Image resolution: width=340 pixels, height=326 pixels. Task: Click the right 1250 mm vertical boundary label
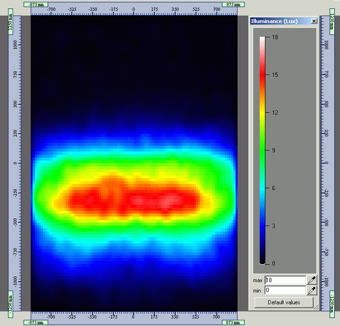[332, 22]
